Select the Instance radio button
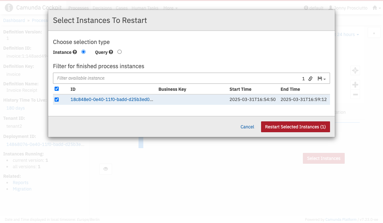Image resolution: width=383 pixels, height=223 pixels. pyautogui.click(x=84, y=52)
